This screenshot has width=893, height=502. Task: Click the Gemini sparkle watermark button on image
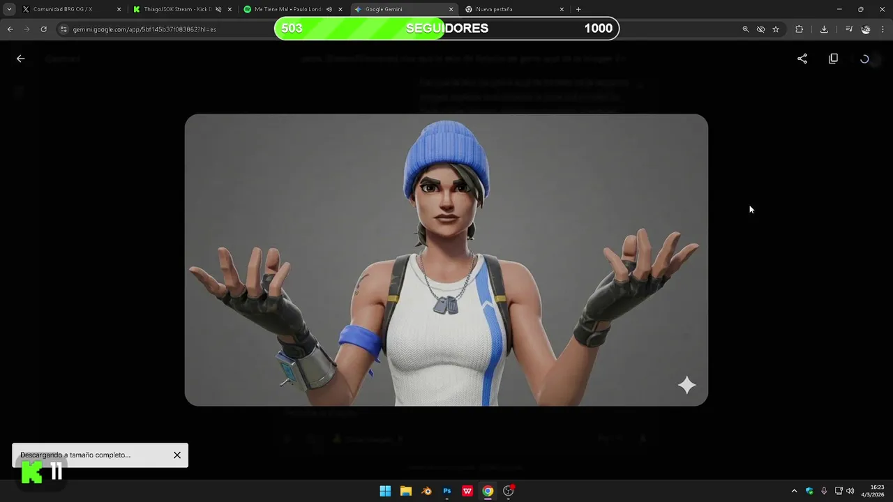(687, 385)
